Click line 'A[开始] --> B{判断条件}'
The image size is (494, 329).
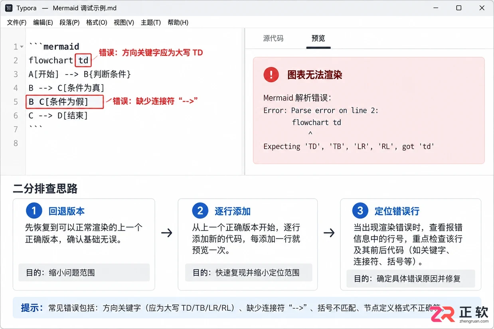80,74
